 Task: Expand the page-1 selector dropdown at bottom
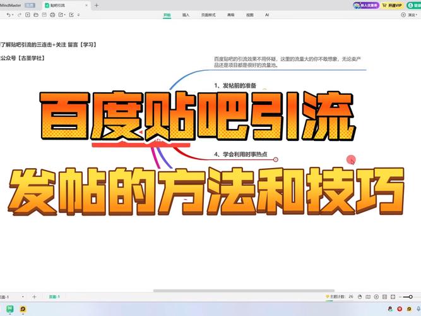pos(24,296)
